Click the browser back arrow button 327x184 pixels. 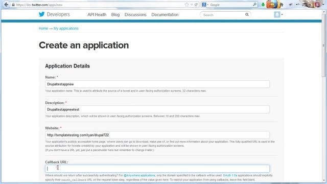(x=6, y=5)
